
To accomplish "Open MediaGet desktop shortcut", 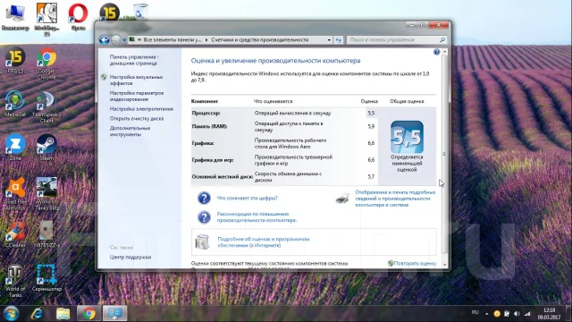I will 15,104.
